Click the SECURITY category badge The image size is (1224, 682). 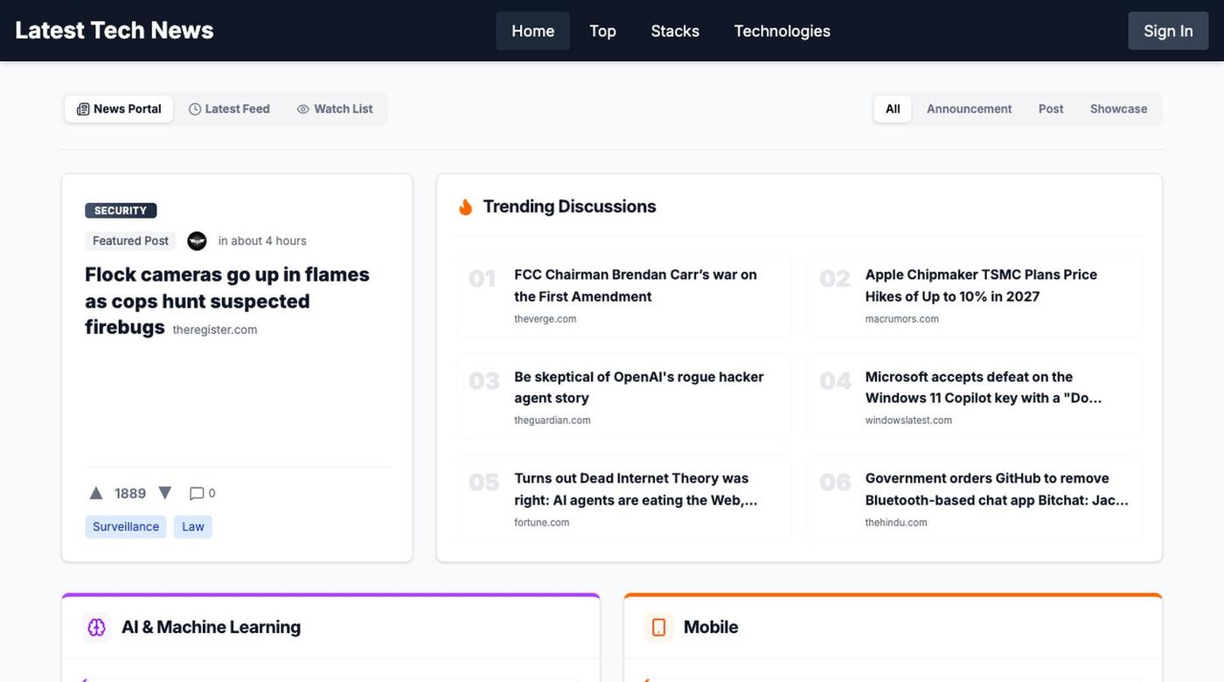pyautogui.click(x=121, y=211)
